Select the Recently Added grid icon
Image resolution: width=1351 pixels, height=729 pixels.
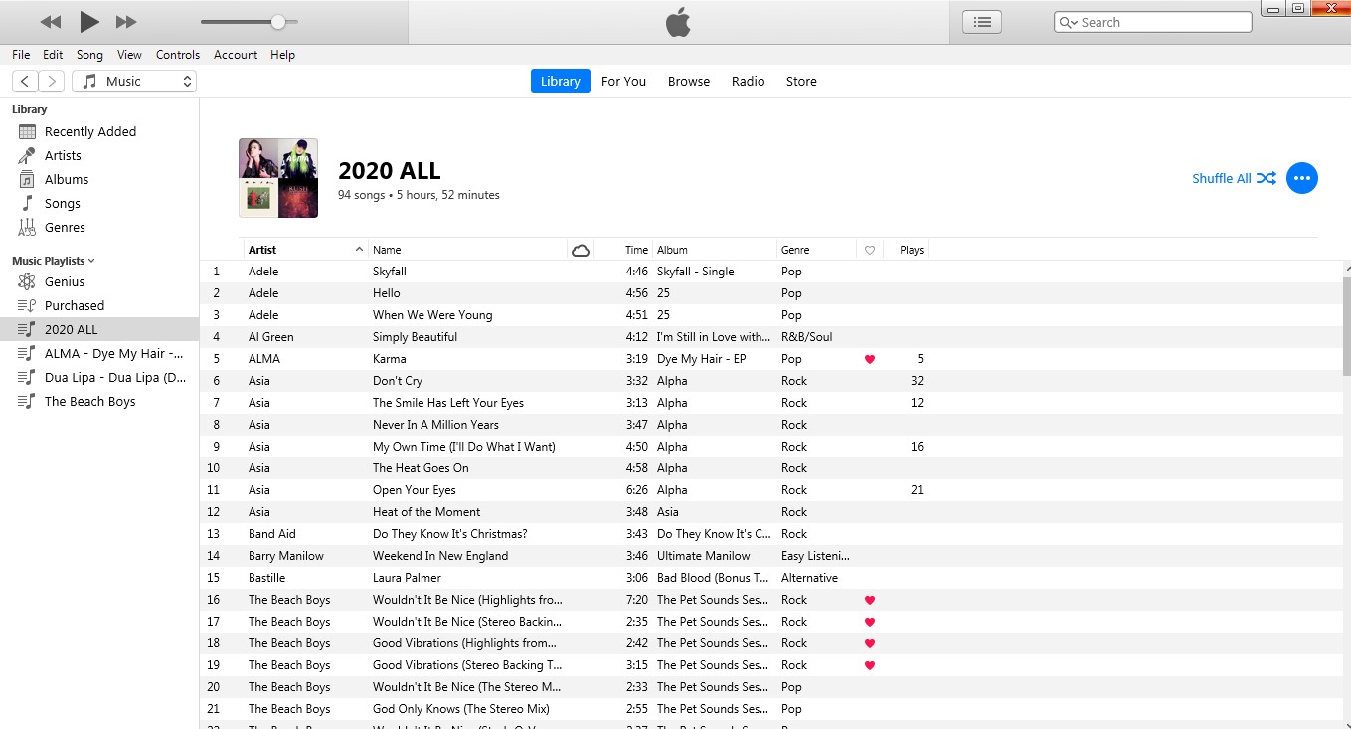[x=27, y=131]
